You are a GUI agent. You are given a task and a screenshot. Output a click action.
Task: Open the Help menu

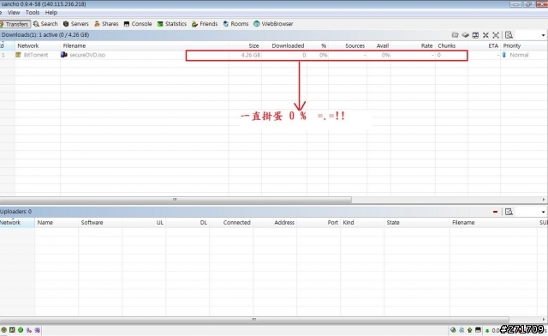coord(51,13)
